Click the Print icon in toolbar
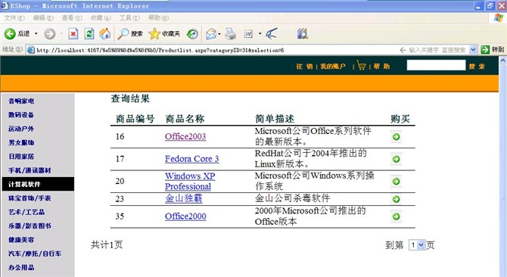507x277 pixels. click(x=231, y=33)
